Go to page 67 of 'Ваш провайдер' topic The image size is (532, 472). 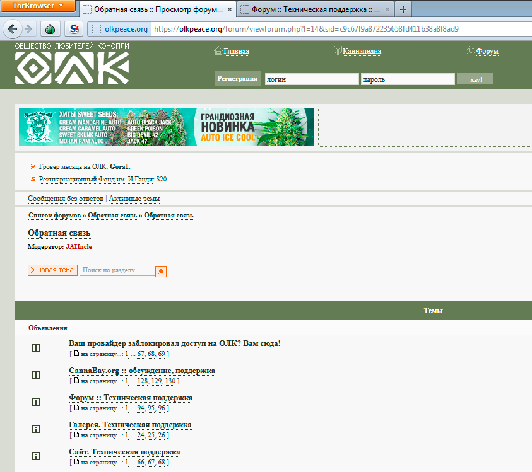pyautogui.click(x=141, y=354)
